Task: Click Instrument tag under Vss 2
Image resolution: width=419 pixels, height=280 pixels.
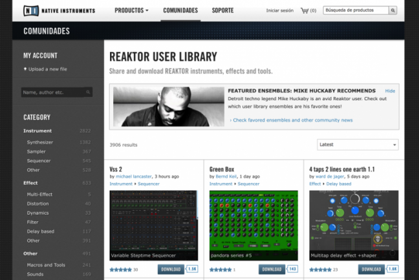Action: click(x=121, y=184)
